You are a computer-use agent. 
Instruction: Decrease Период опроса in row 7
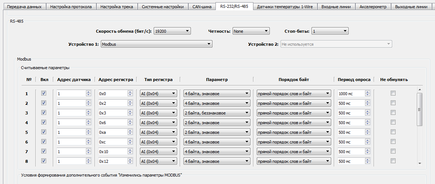click(367, 153)
